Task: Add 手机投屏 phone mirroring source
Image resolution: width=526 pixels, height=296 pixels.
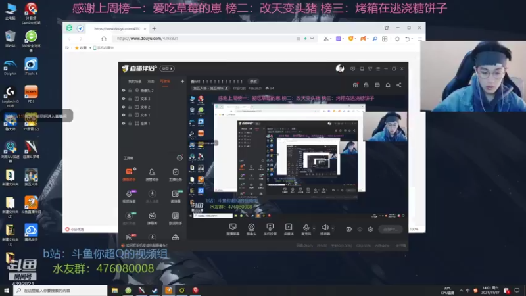Action: (270, 229)
